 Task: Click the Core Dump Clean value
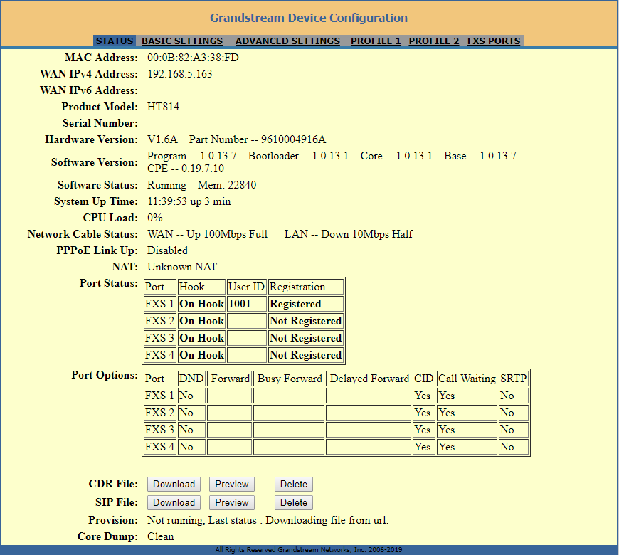point(160,536)
